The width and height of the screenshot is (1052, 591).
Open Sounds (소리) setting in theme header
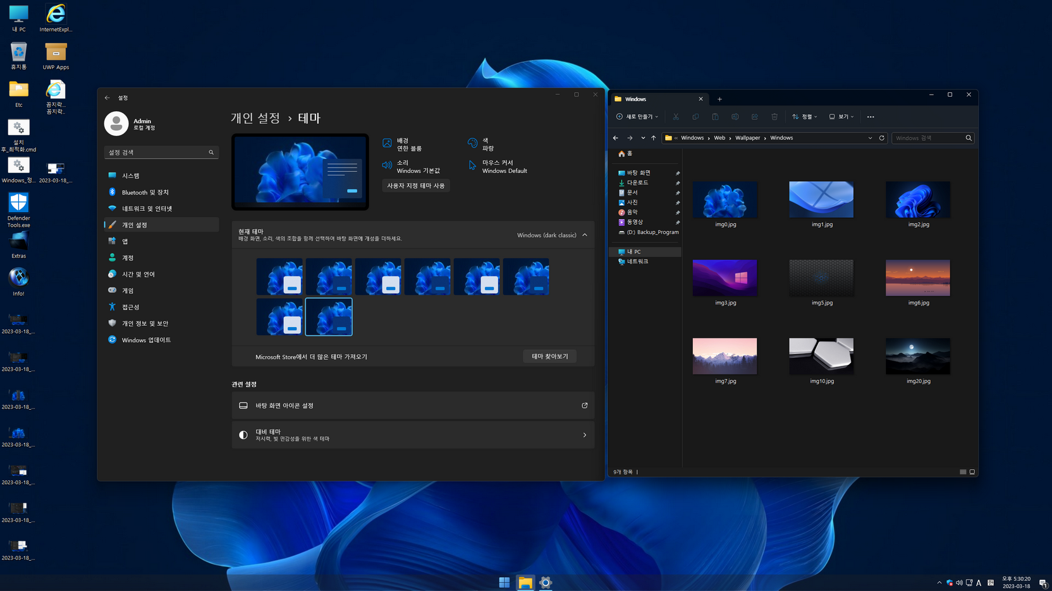pos(411,167)
